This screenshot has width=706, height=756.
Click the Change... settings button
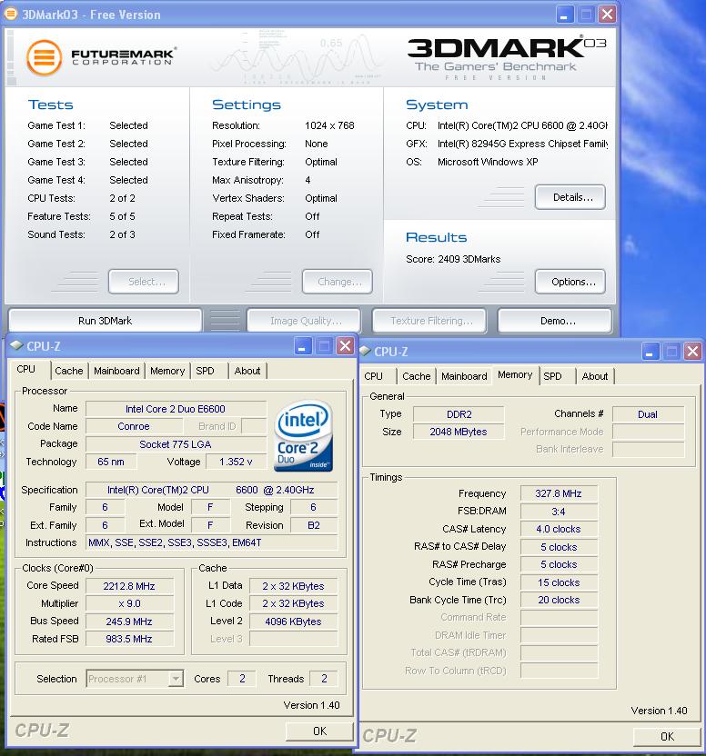coord(338,282)
